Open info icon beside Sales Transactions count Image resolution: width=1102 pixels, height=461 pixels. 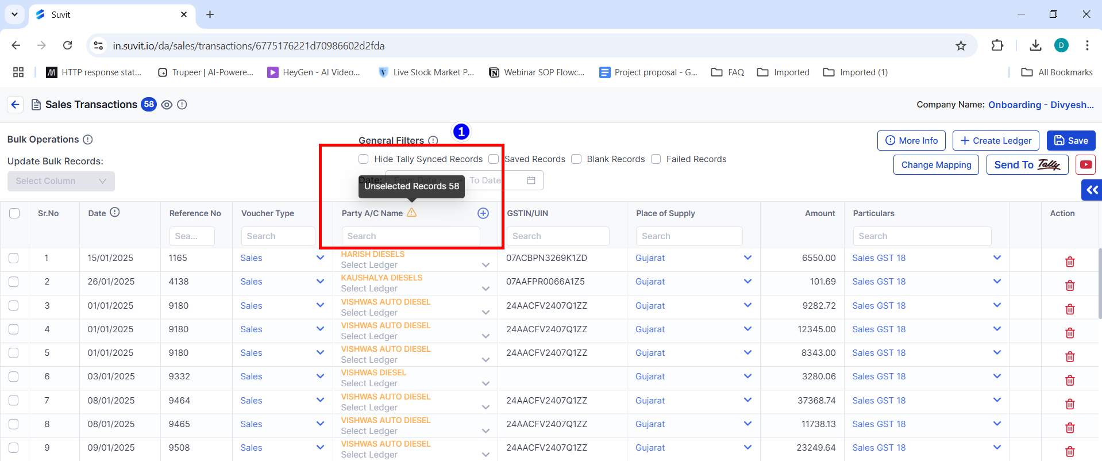click(182, 105)
